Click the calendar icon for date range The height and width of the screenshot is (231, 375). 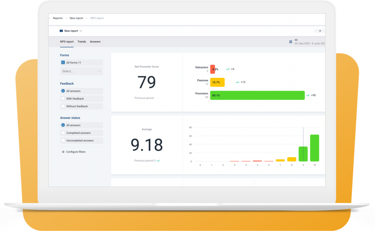coord(291,42)
